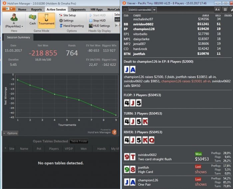This screenshot has height=189, width=233.
Task: Click the Biggest Win value 113 927
Action: coord(109,50)
